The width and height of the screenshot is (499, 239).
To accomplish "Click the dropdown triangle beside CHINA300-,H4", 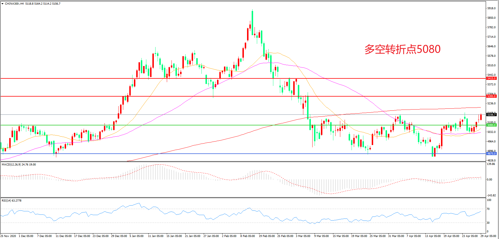I will pos(3,4).
